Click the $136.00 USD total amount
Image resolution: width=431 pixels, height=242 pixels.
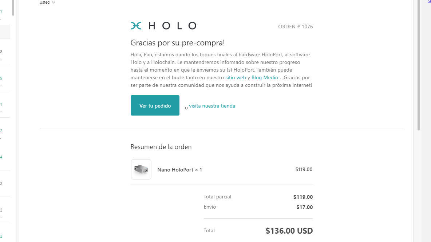point(289,231)
